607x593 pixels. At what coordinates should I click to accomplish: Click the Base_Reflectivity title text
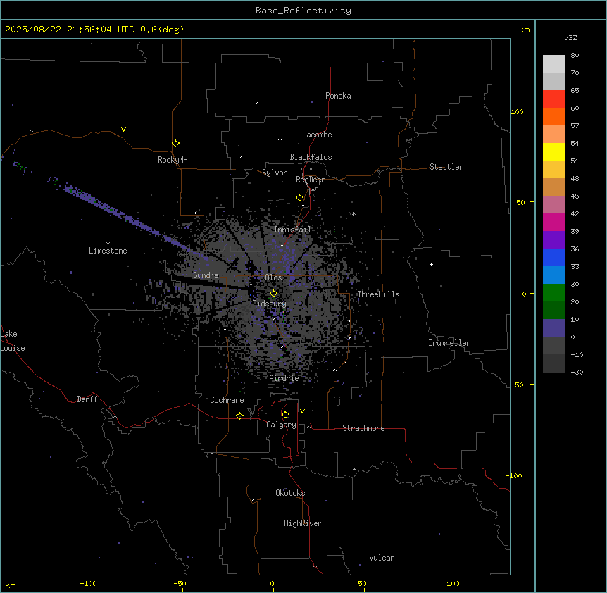point(303,11)
